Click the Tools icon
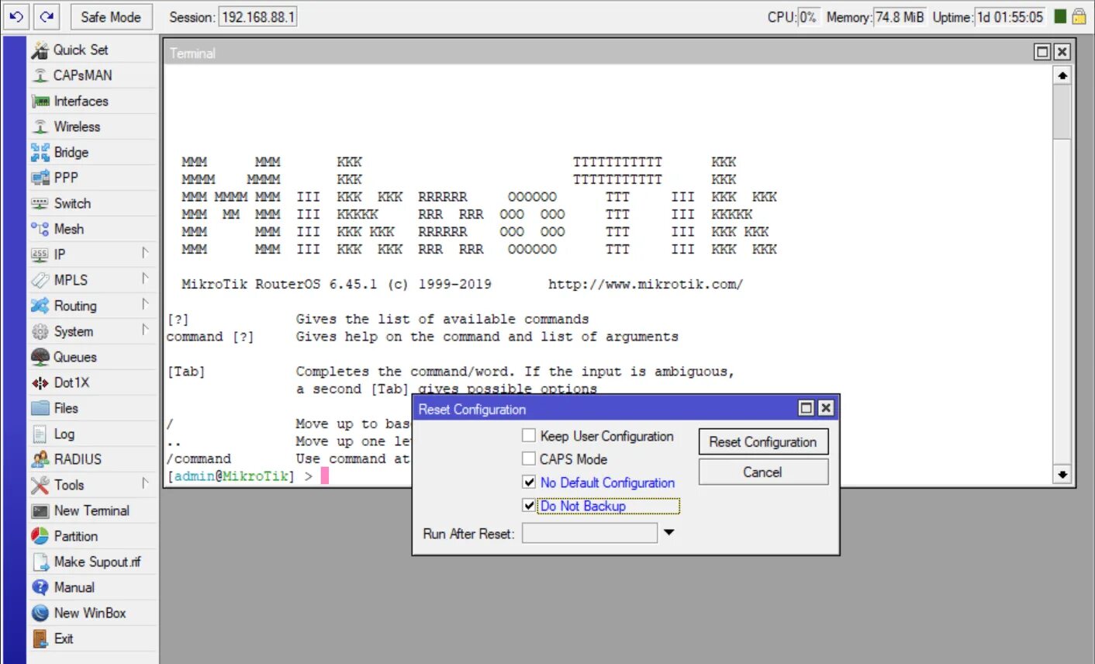The height and width of the screenshot is (664, 1095). (x=40, y=486)
